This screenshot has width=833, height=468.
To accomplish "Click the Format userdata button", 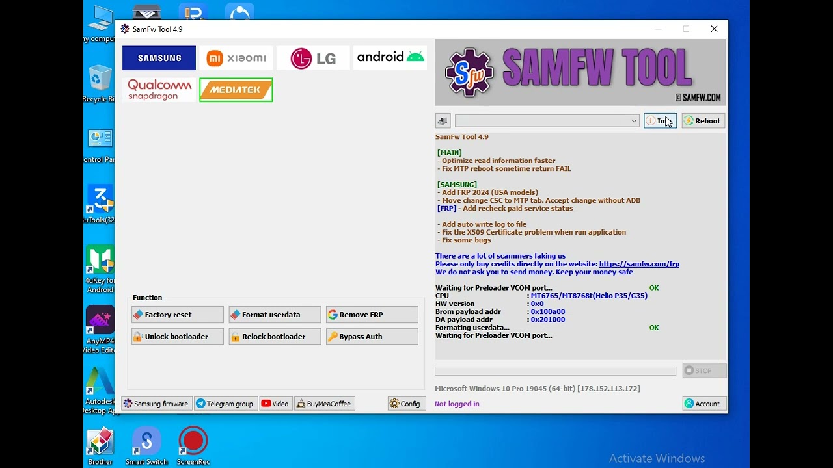I will (x=275, y=315).
